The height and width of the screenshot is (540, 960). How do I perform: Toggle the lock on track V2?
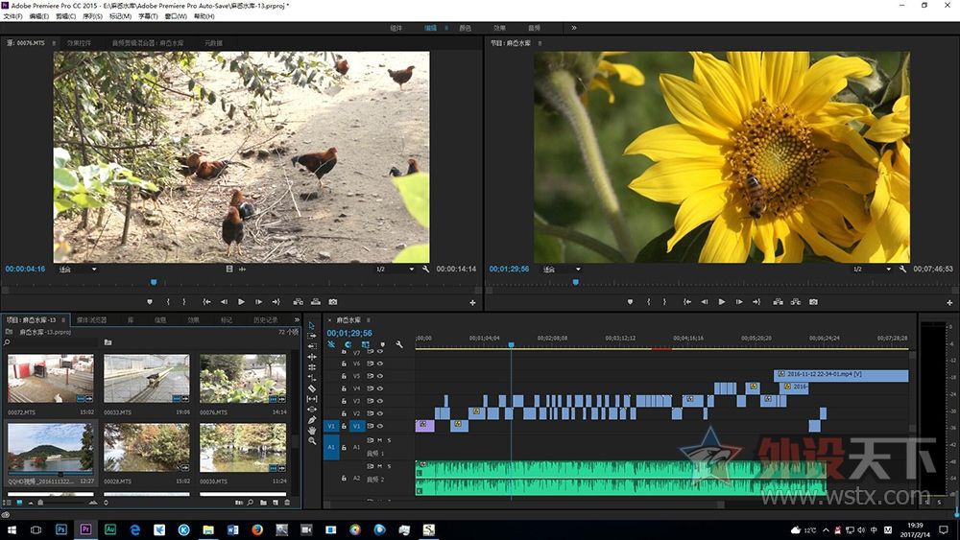point(344,413)
